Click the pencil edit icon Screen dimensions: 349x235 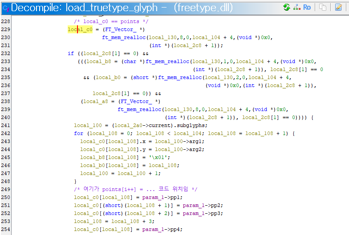338,8
